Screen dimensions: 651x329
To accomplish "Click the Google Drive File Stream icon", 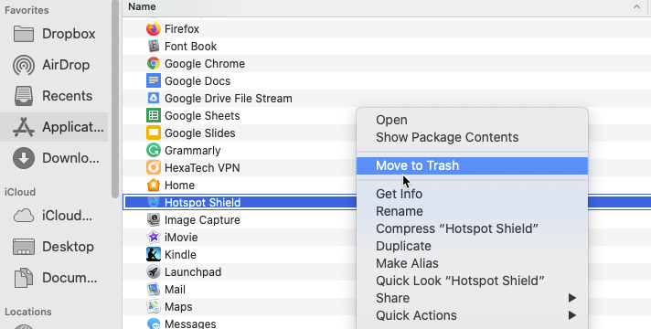I will 154,99.
